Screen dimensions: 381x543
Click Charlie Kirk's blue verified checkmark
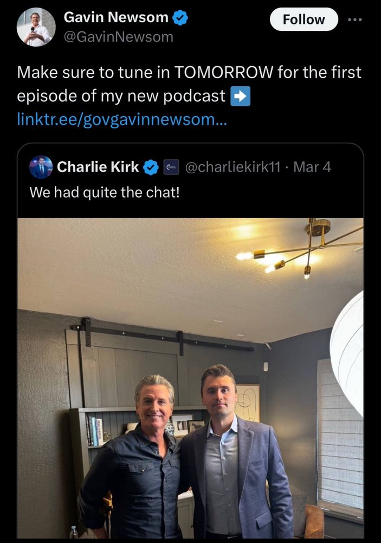[151, 167]
